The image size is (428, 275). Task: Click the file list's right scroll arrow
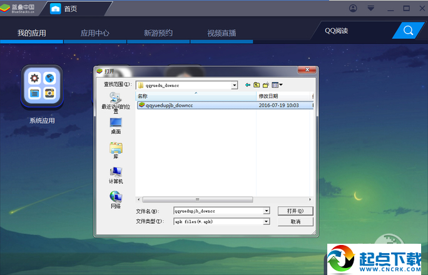pos(310,199)
